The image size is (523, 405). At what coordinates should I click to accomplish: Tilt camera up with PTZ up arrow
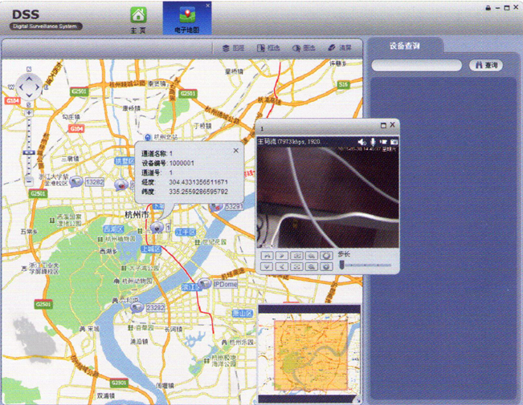click(x=267, y=256)
